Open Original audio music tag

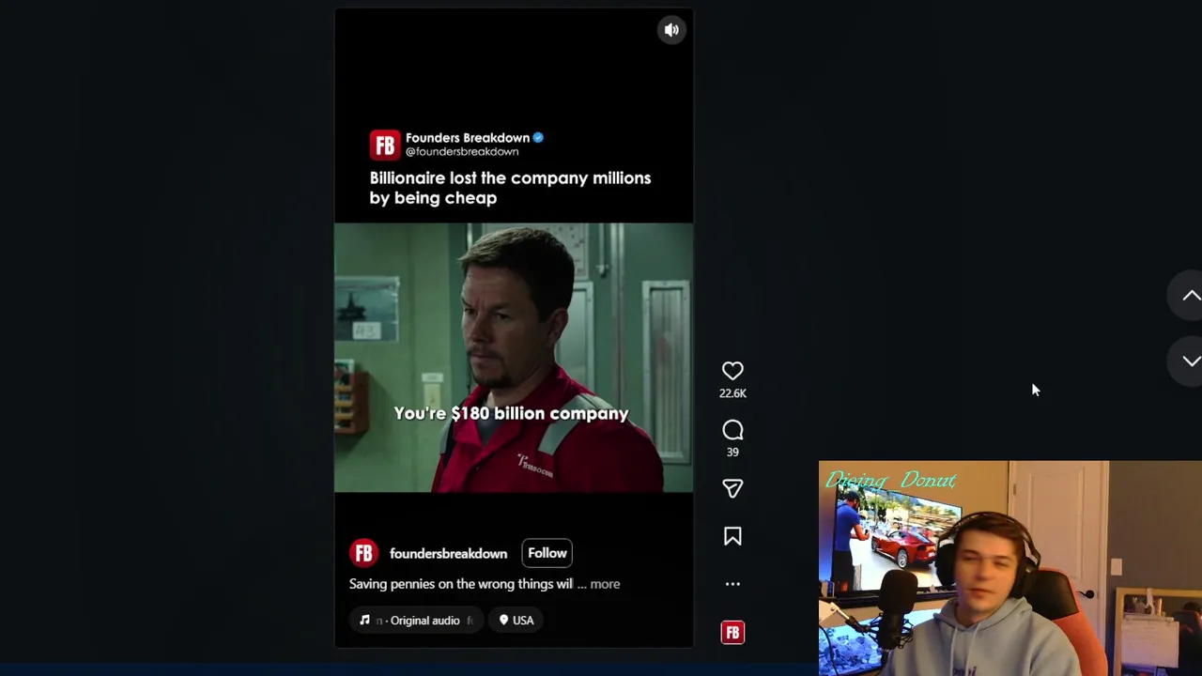tap(417, 621)
